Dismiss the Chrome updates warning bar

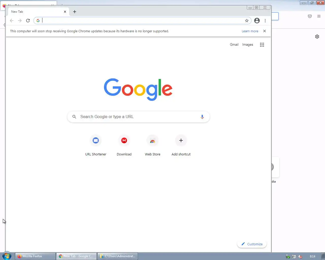(x=265, y=31)
